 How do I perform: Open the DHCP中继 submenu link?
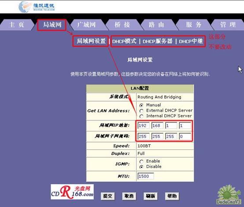pos(191,41)
